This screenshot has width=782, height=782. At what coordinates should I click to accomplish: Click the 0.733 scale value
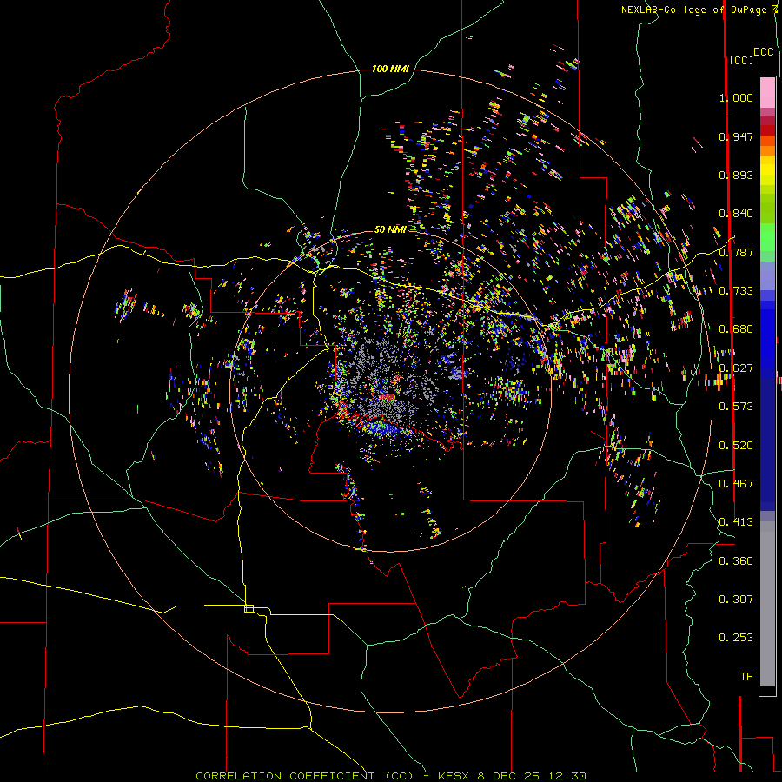tap(736, 291)
